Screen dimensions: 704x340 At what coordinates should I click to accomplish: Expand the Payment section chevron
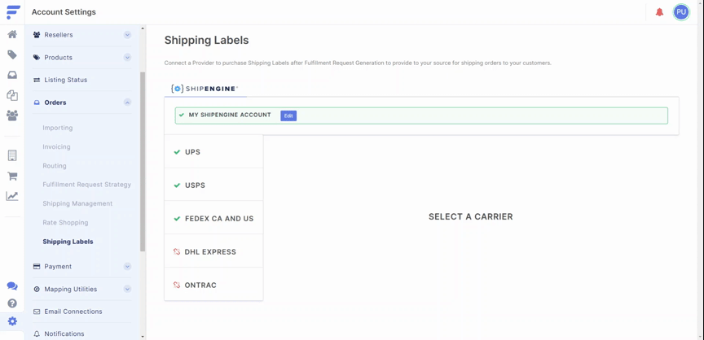127,267
